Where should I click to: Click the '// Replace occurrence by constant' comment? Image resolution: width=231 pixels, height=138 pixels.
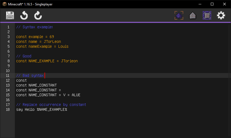pyautogui.click(x=51, y=105)
